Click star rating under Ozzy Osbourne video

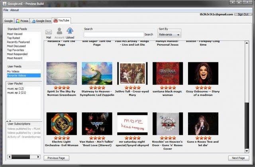click(x=203, y=88)
